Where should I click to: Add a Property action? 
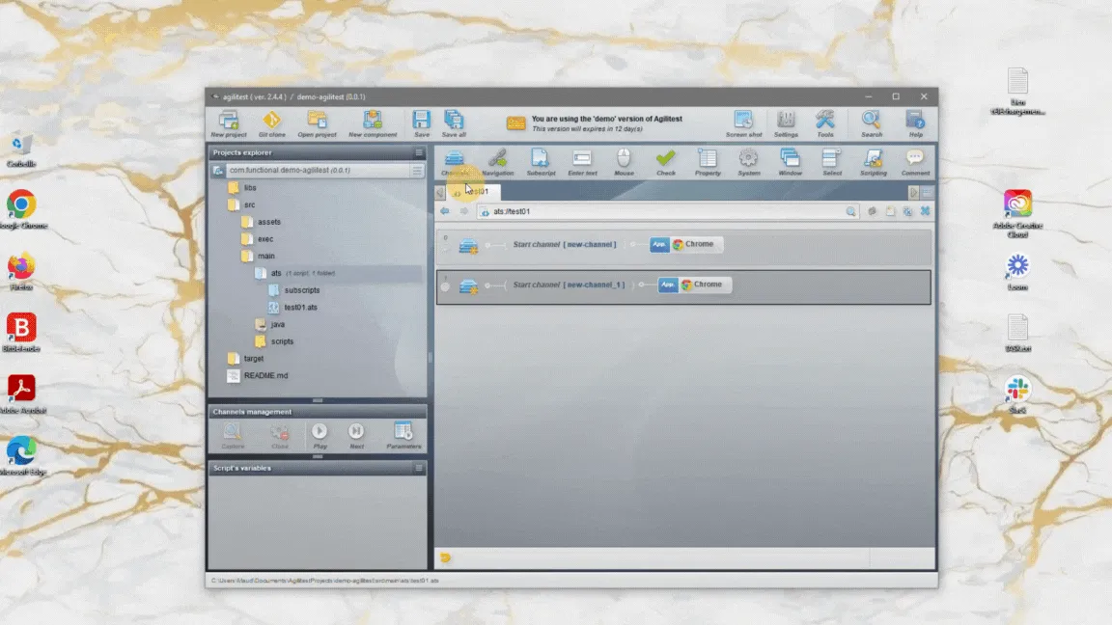(707, 162)
